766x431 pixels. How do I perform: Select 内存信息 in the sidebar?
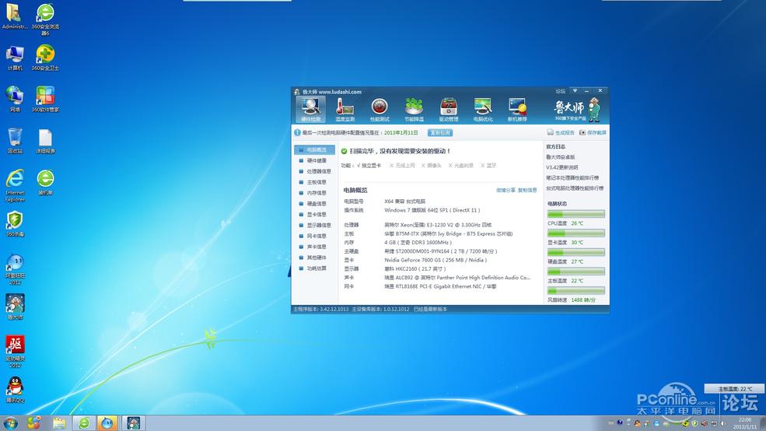click(315, 192)
